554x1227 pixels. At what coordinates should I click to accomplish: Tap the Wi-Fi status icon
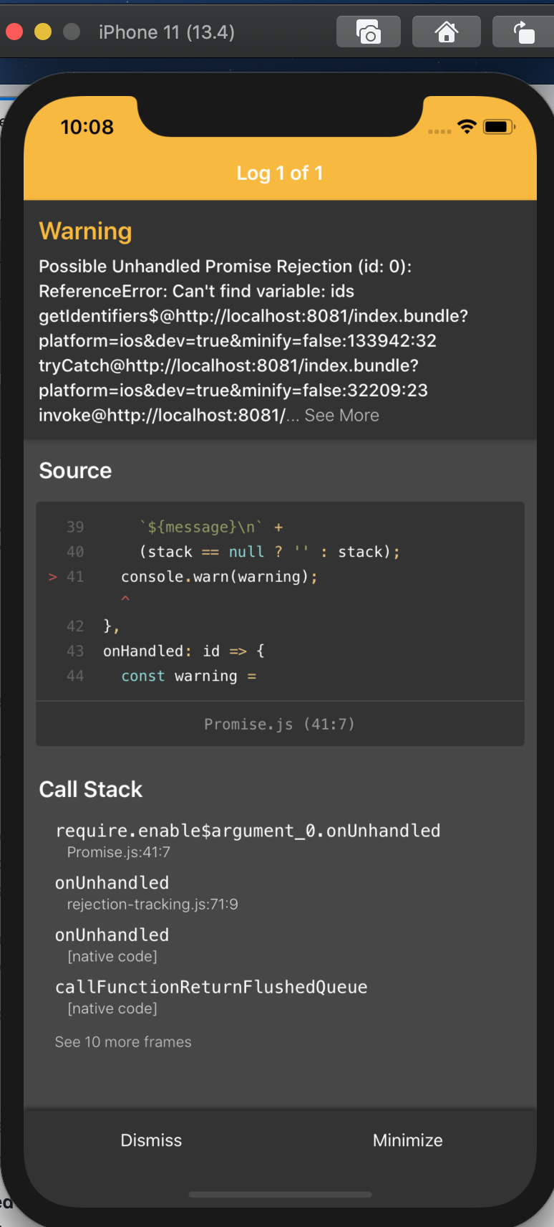click(467, 125)
